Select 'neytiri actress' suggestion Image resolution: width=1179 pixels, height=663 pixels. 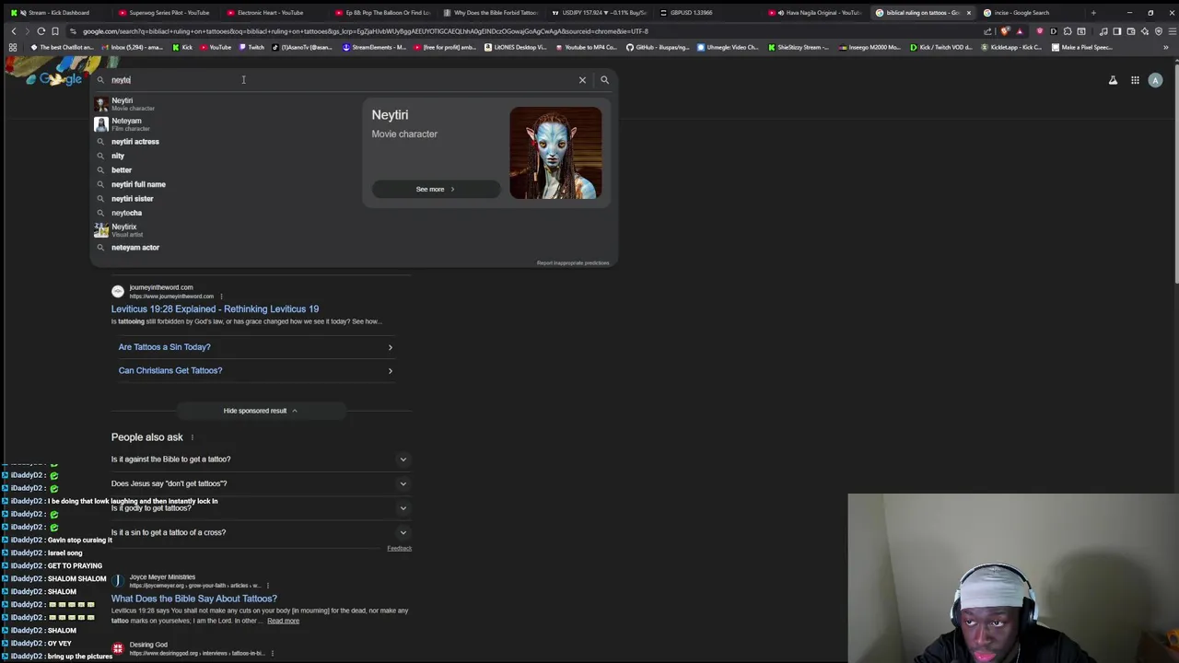coord(226,142)
